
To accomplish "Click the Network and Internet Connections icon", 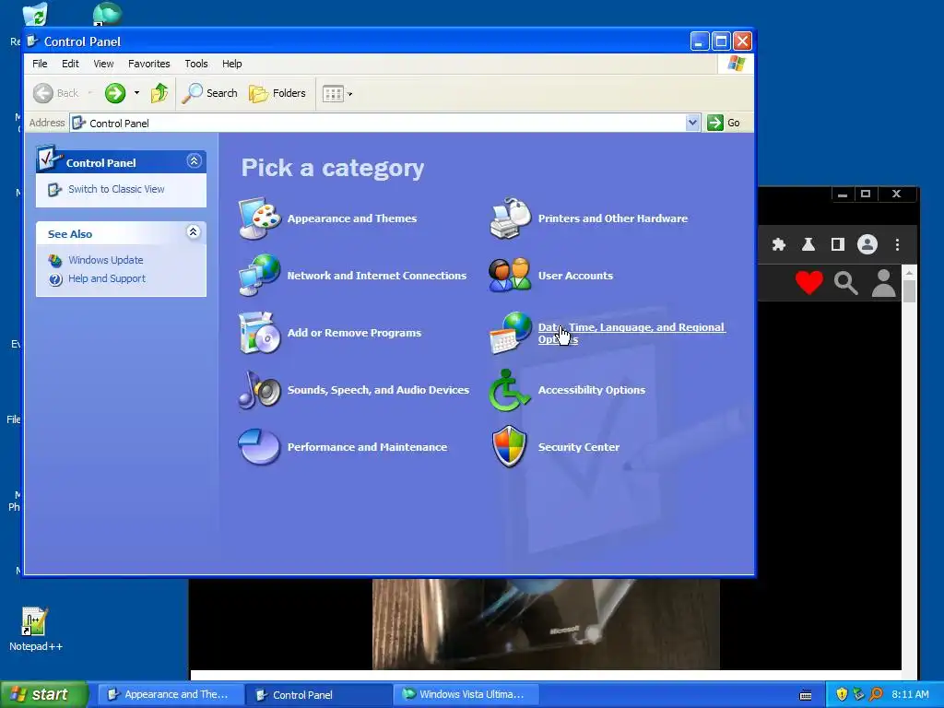I will click(x=259, y=275).
